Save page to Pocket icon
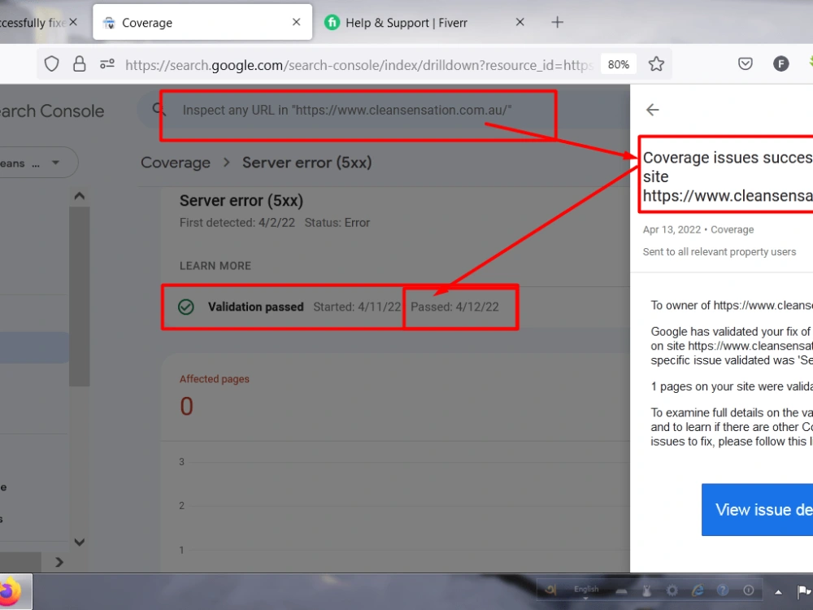Screen dimensions: 813x610 745,63
